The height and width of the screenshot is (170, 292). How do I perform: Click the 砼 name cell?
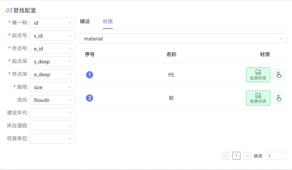tap(171, 98)
